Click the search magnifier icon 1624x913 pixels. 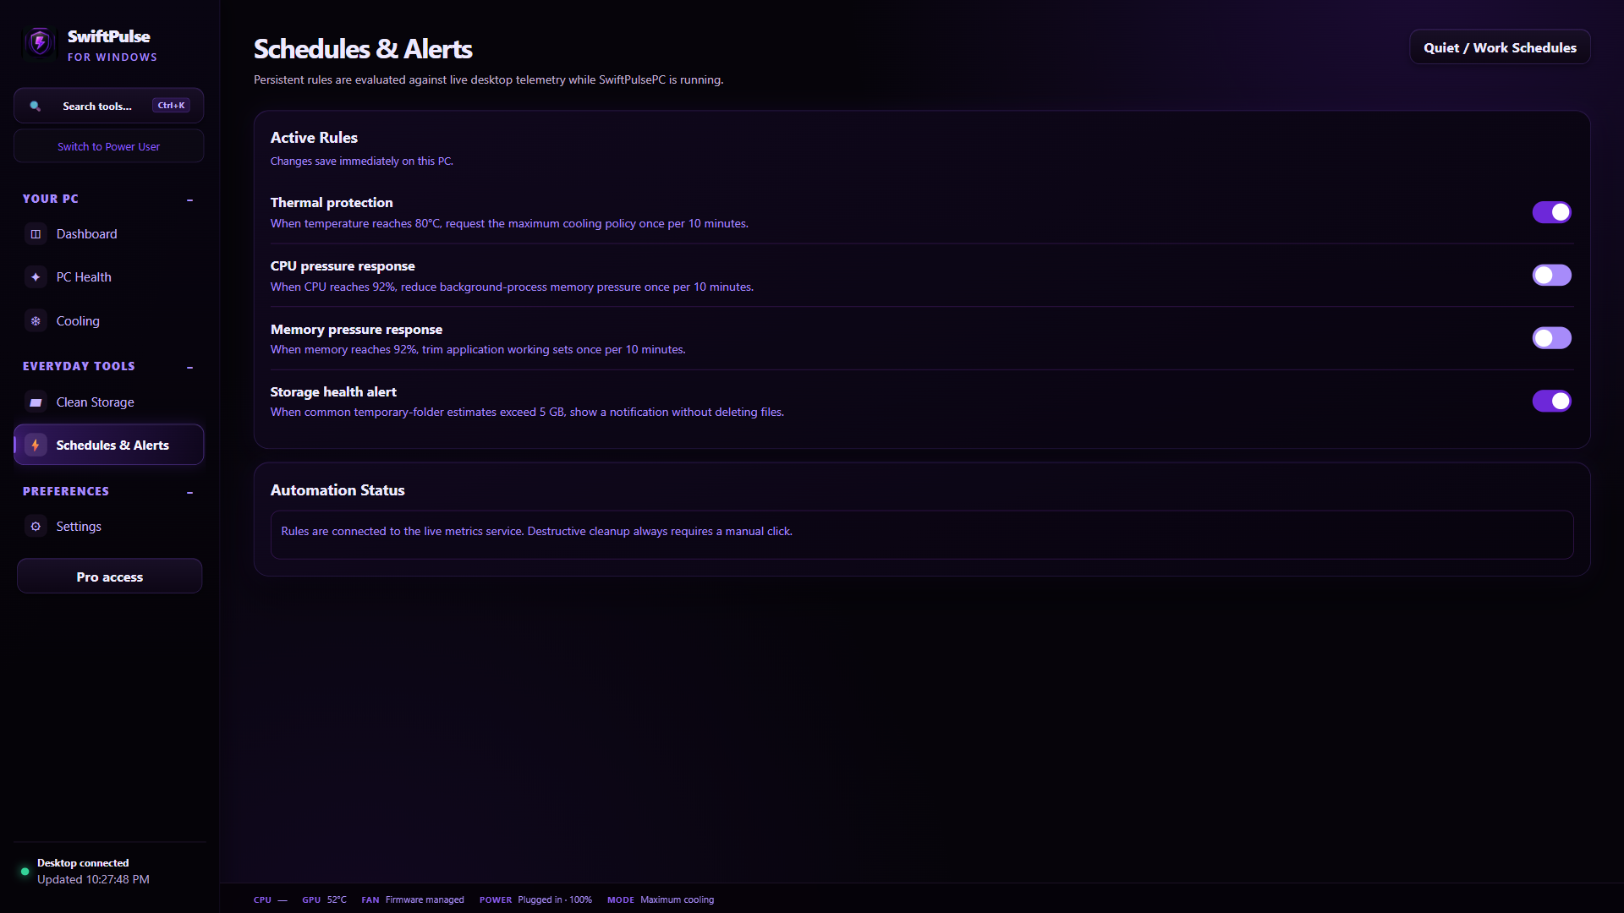35,106
